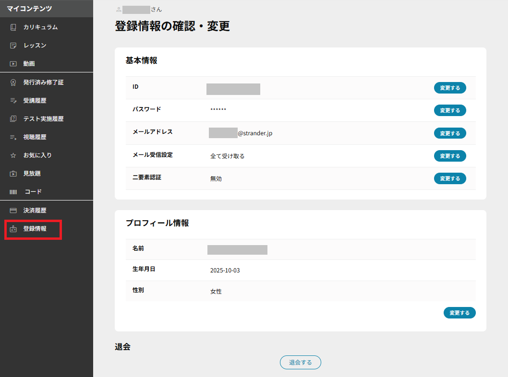Click the Curriculum book icon in sidebar

click(13, 27)
